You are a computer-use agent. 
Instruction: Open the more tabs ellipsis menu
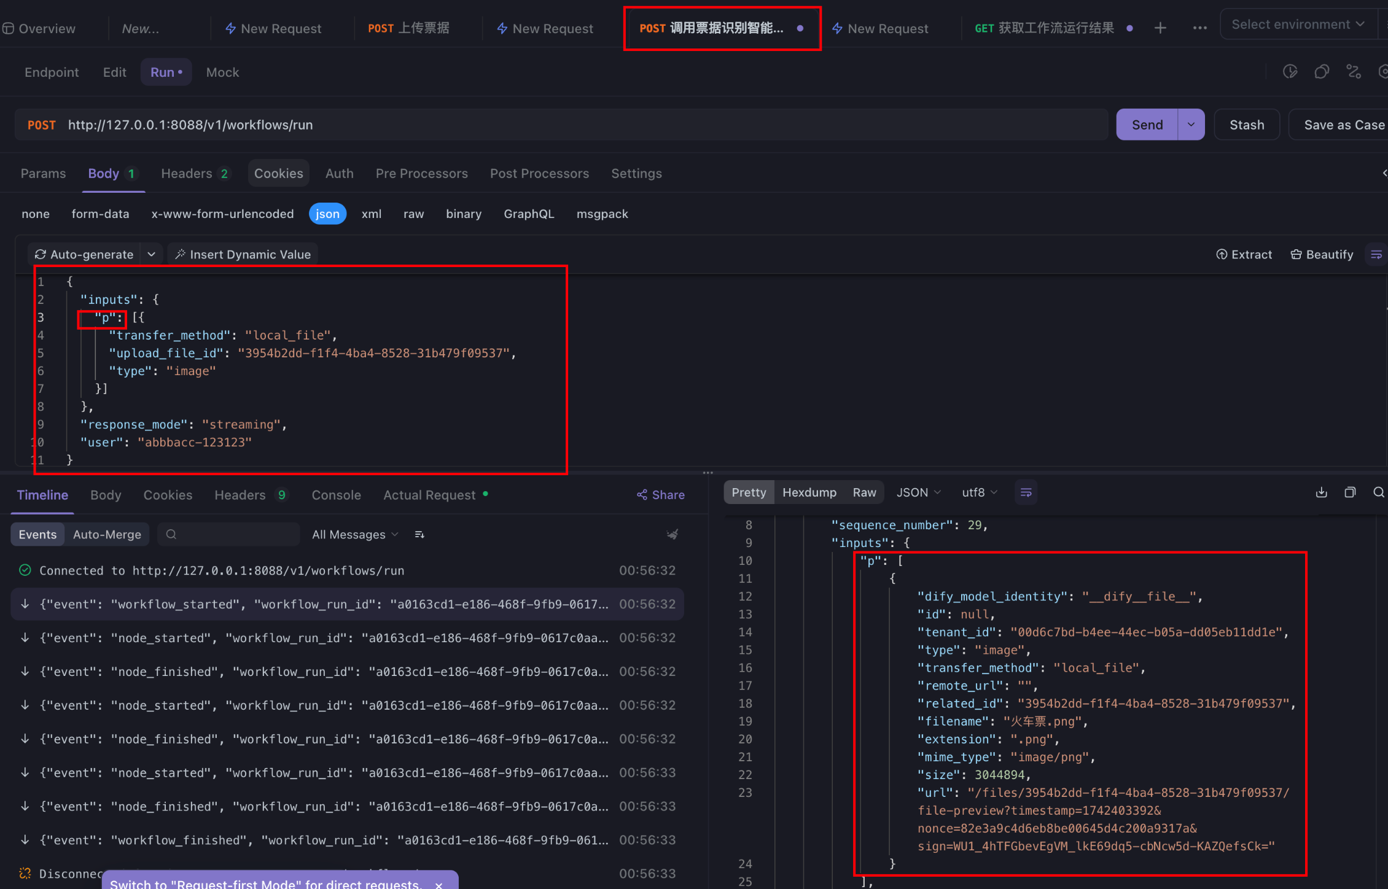point(1199,28)
